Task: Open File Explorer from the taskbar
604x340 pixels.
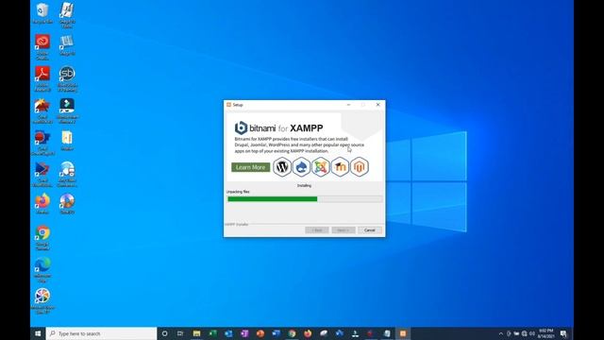Action: (196, 333)
